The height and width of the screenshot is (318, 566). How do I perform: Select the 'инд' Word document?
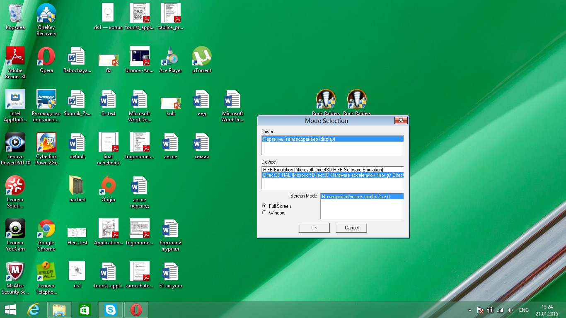pyautogui.click(x=202, y=103)
